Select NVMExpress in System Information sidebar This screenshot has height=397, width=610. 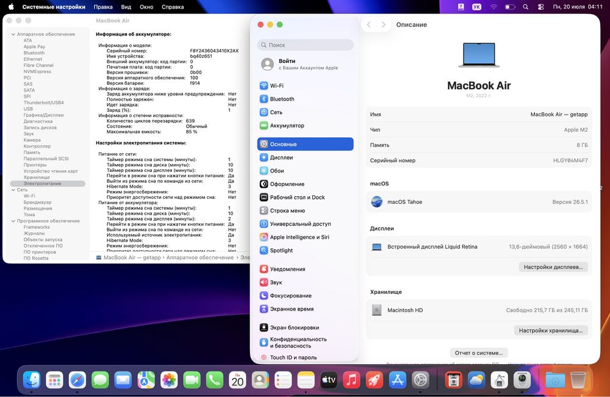[x=37, y=71]
